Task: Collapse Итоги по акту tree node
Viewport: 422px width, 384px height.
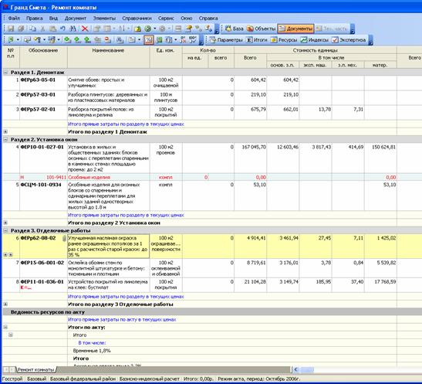Action: (5, 327)
